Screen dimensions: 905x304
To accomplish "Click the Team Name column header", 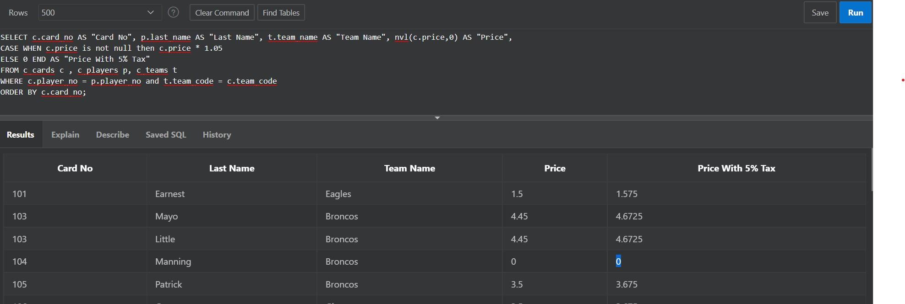I will [409, 168].
